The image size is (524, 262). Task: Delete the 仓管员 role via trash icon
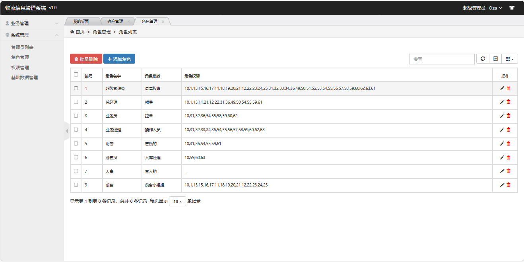(508, 157)
